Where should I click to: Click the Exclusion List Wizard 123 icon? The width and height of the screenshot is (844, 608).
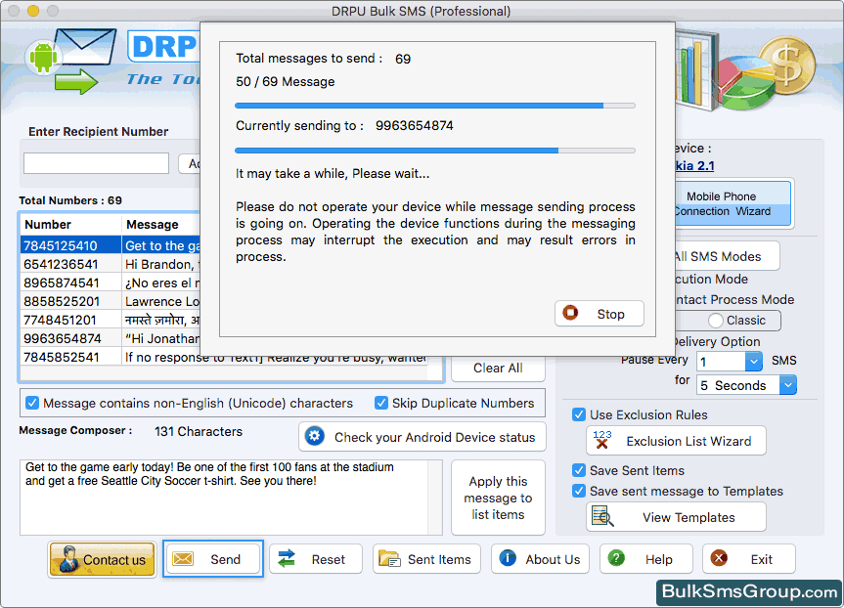tap(602, 440)
